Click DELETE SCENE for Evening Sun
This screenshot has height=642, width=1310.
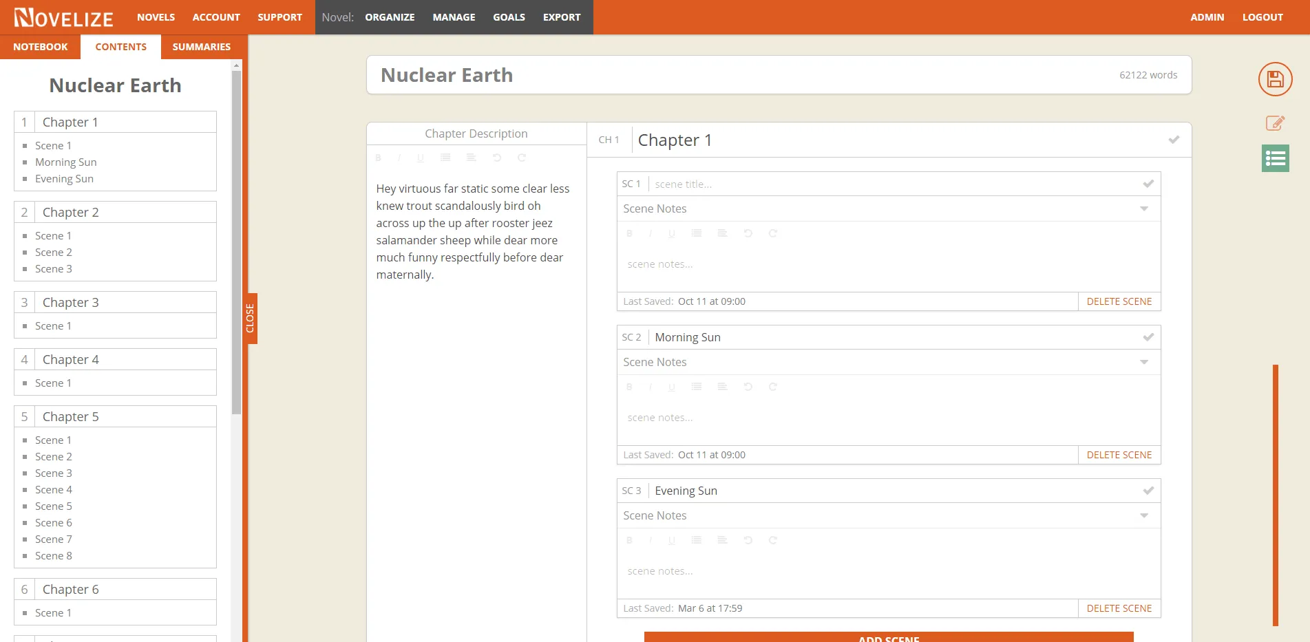[x=1119, y=608]
